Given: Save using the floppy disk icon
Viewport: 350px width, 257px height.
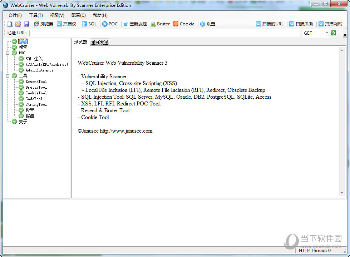Looking at the screenshot, I should (x=26, y=24).
